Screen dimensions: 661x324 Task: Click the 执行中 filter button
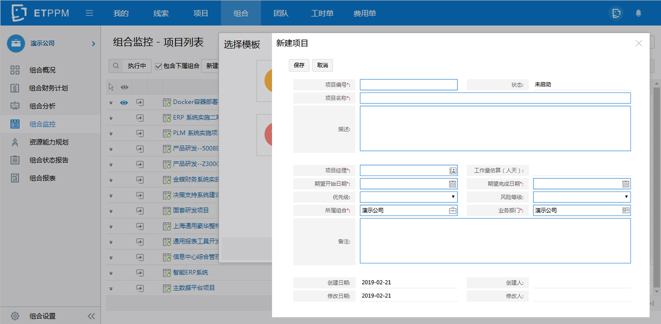[x=137, y=65]
